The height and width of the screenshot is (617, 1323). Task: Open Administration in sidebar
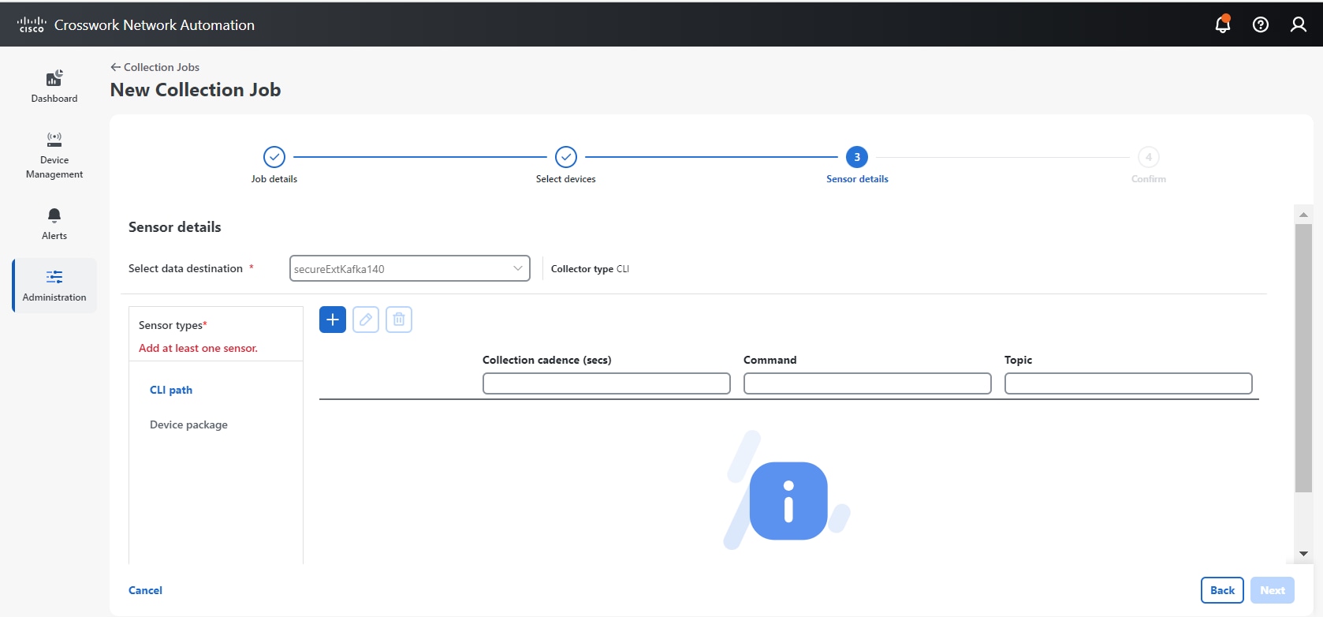tap(54, 286)
